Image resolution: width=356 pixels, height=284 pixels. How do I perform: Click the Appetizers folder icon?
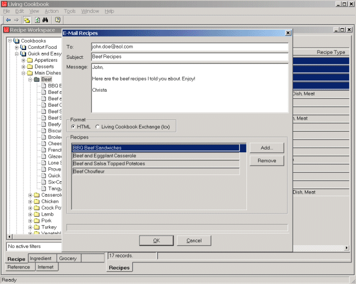tap(30, 60)
